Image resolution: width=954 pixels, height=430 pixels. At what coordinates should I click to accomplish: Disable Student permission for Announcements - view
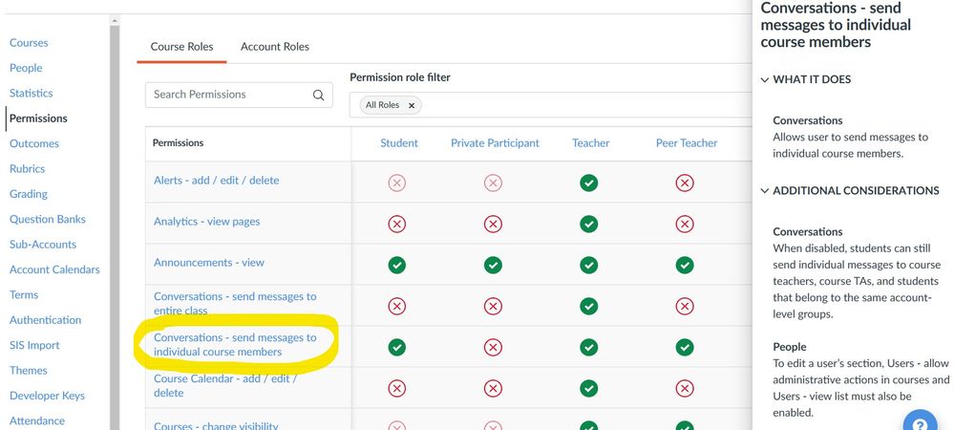pos(397,265)
